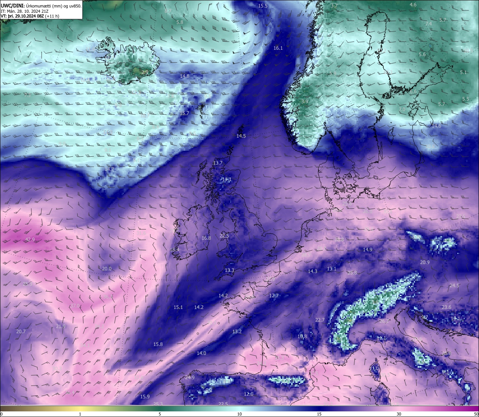Click the 7.4 value label
This screenshot has height=417, width=479.
coord(428,24)
